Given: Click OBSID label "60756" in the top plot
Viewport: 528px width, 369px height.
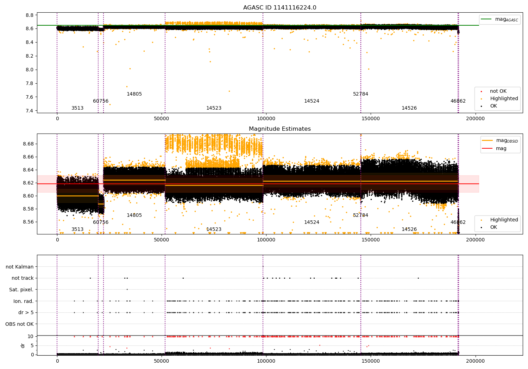Looking at the screenshot, I should coord(101,101).
